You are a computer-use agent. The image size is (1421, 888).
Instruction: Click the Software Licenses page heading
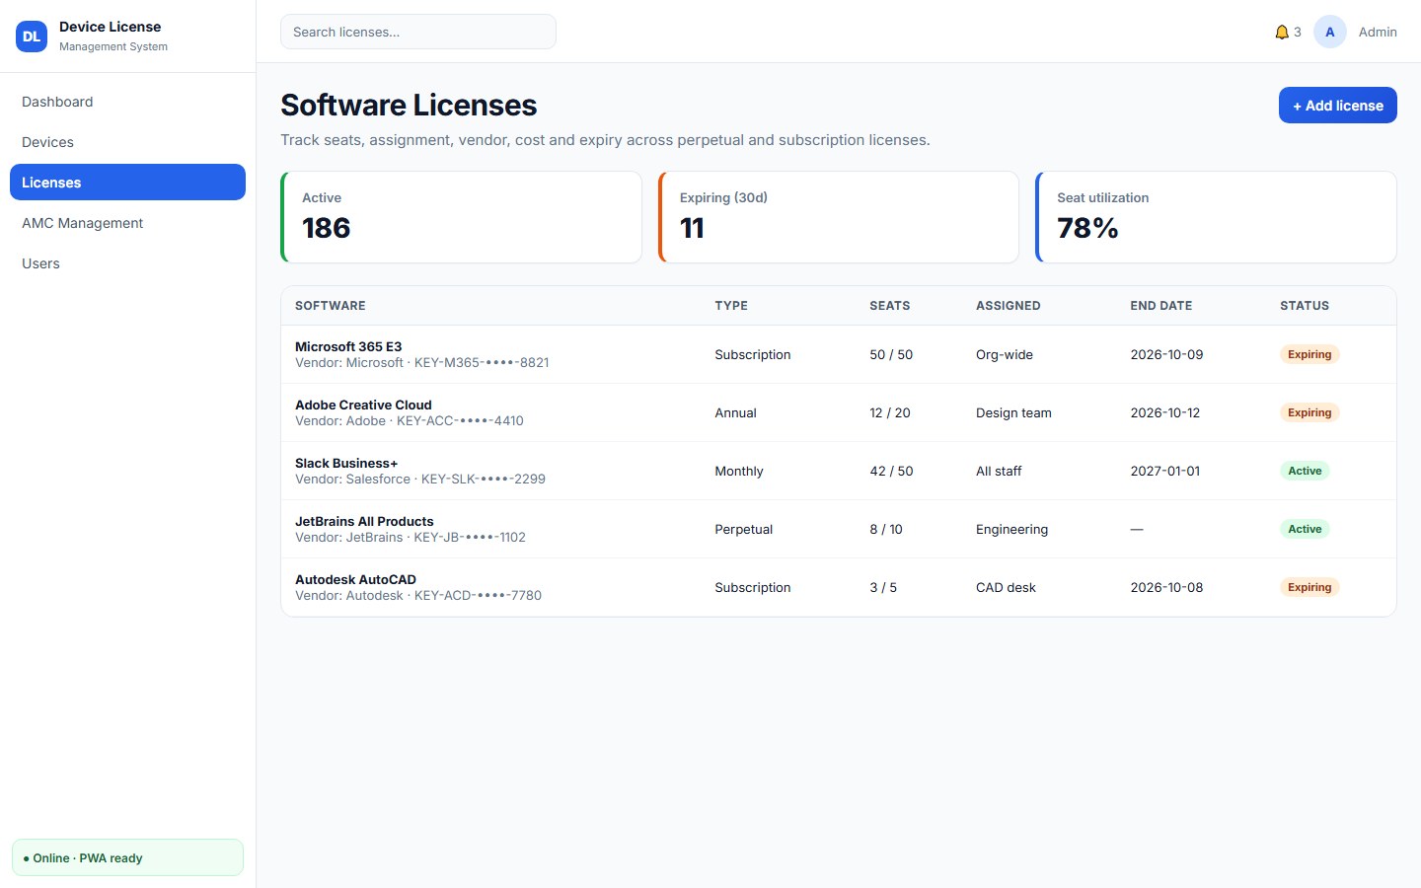pos(409,105)
